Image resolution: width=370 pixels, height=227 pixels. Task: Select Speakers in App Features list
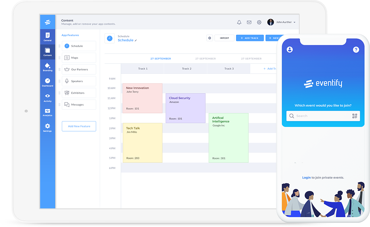coord(79,81)
